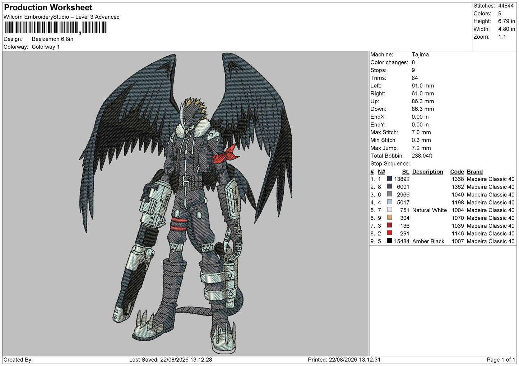Screen dimensions: 519x366
Task: Click the 'Page 1 of 1' footer text
Action: [x=501, y=360]
